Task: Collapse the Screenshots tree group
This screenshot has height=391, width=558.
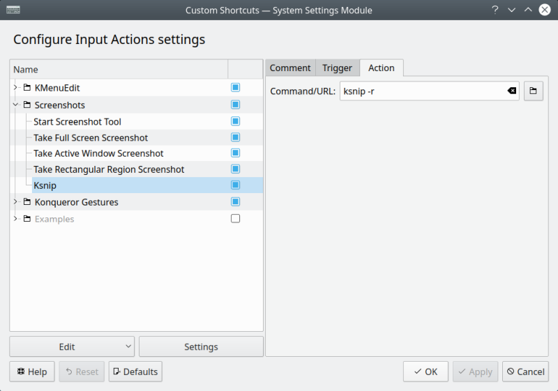Action: pyautogui.click(x=15, y=105)
